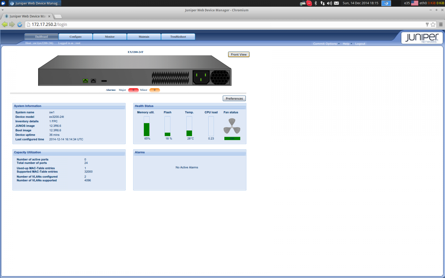The height and width of the screenshot is (278, 445).
Task: Click the browser forward arrow
Action: pos(12,24)
